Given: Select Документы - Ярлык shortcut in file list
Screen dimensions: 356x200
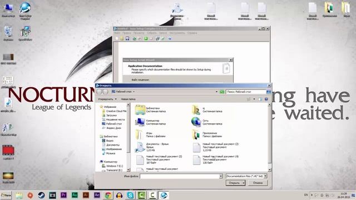Looking at the screenshot, I should point(152,147).
